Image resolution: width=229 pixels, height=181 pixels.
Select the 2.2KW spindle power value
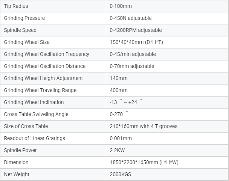(118, 150)
